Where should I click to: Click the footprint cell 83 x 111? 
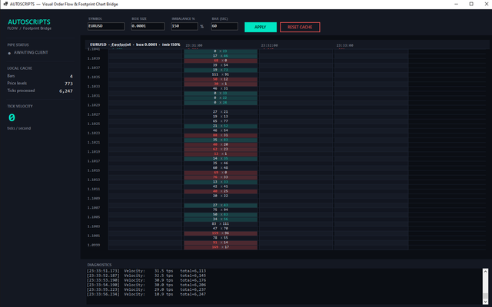(x=221, y=224)
